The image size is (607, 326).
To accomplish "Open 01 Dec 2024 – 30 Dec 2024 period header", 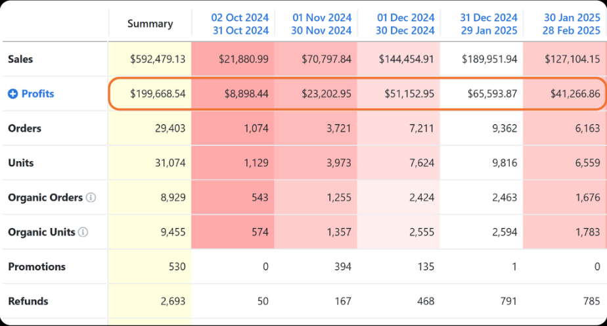I will pyautogui.click(x=405, y=24).
